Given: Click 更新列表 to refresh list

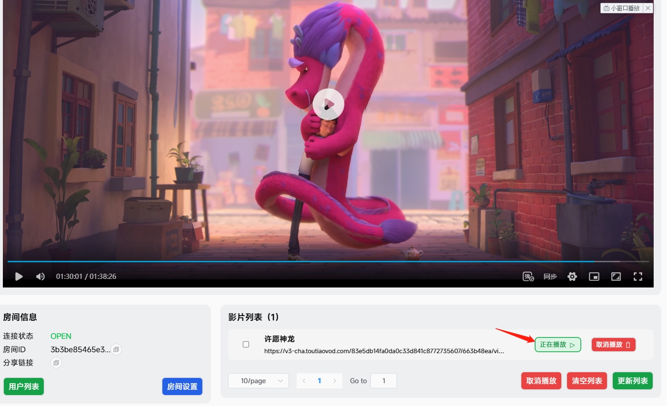Looking at the screenshot, I should click(x=633, y=381).
